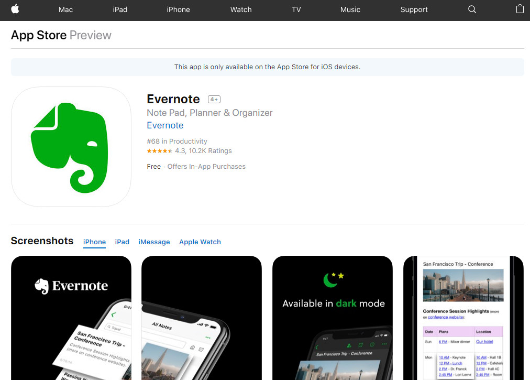Click the iOS-only availability banner

pyautogui.click(x=268, y=67)
